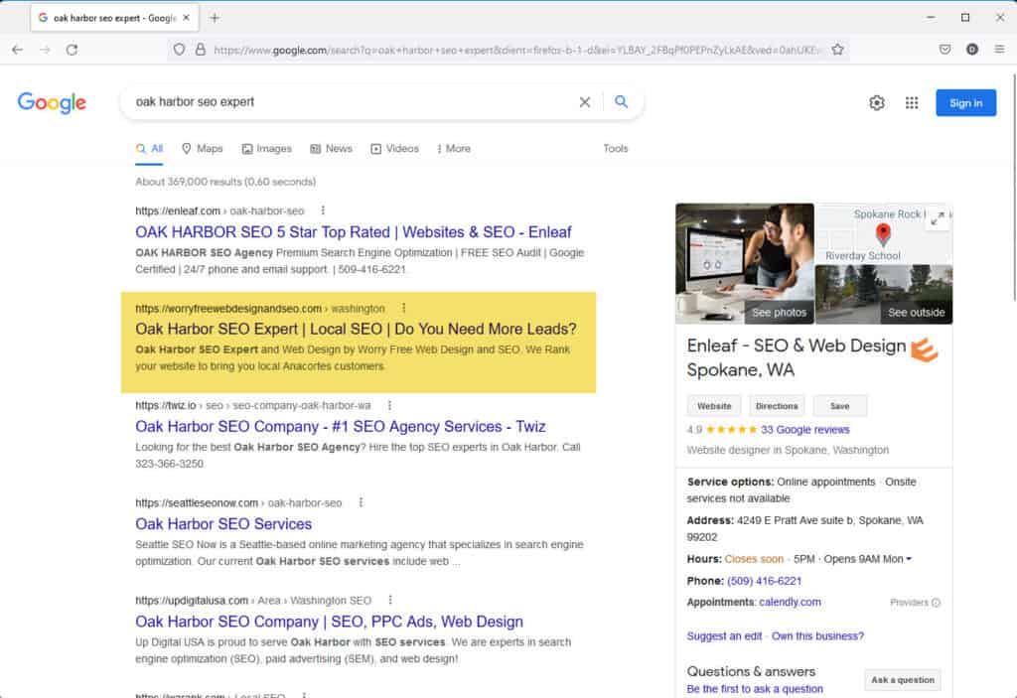Open three-dot menu beside enleaf.com result
Image resolution: width=1017 pixels, height=698 pixels.
323,210
